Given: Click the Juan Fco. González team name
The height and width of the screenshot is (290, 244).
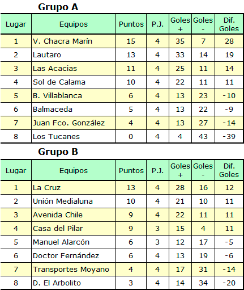Looking at the screenshot, I should click(69, 123).
